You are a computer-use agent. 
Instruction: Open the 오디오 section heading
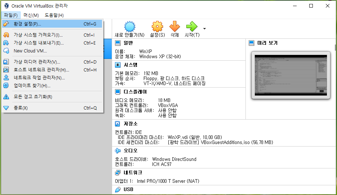[130, 151]
